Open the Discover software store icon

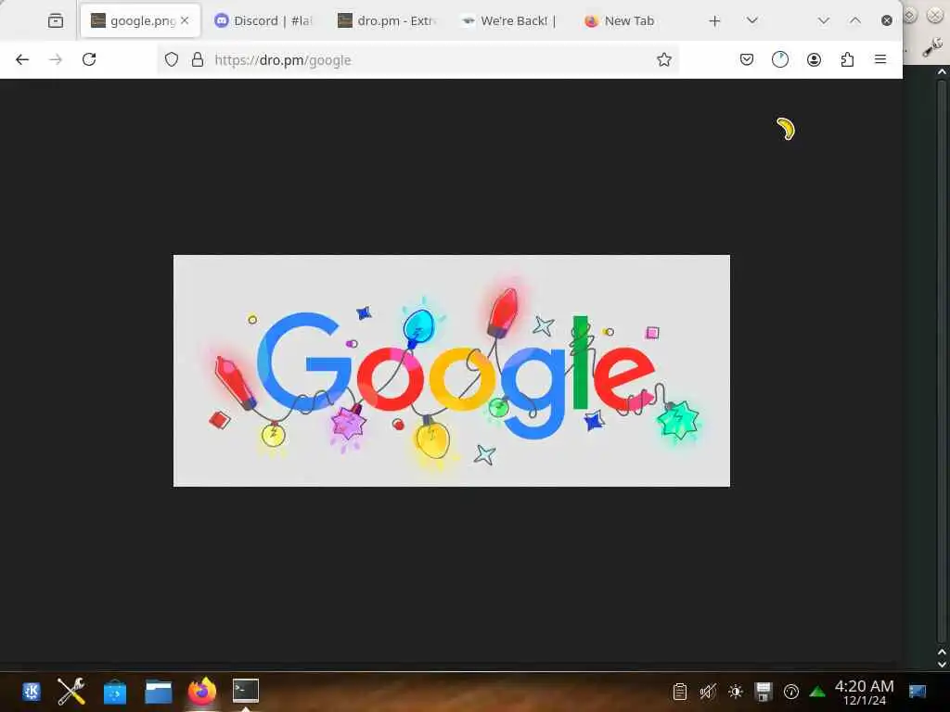pyautogui.click(x=114, y=691)
